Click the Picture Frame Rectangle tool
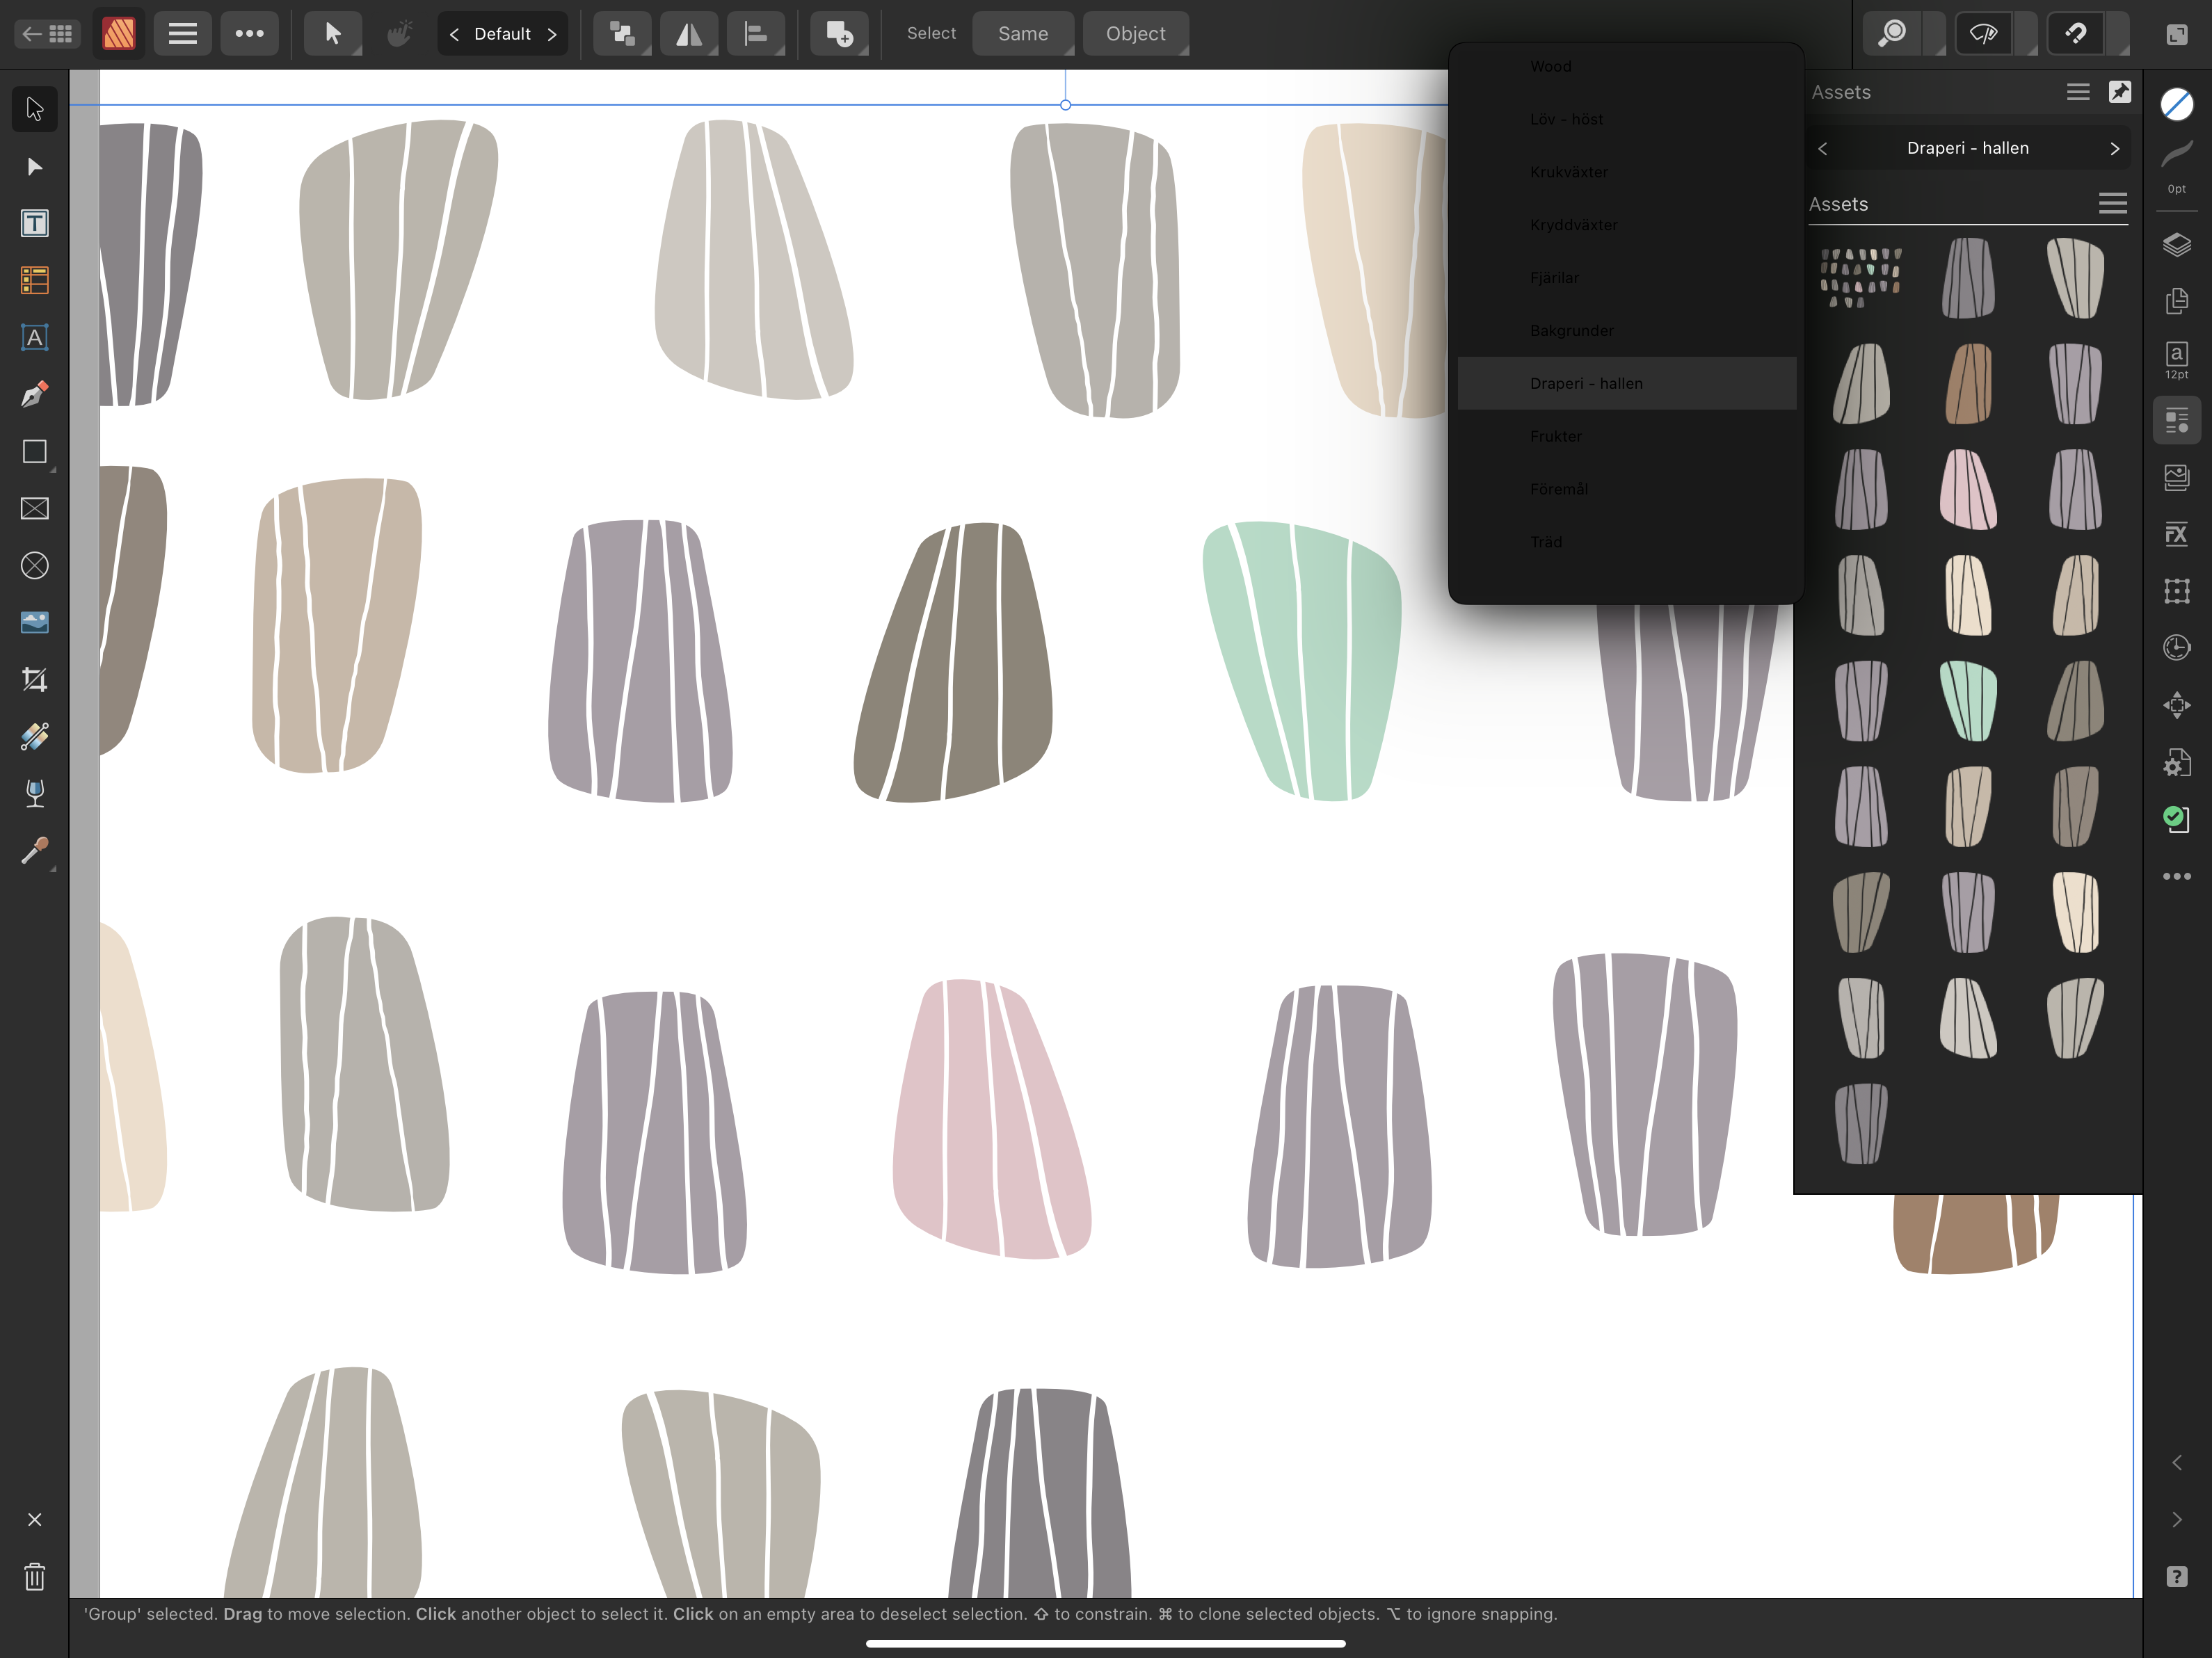This screenshot has width=2212, height=1658. point(34,509)
